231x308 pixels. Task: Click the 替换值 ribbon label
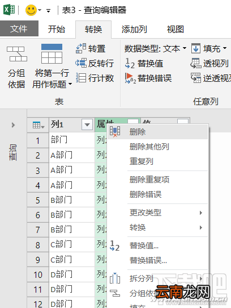coord(151,63)
